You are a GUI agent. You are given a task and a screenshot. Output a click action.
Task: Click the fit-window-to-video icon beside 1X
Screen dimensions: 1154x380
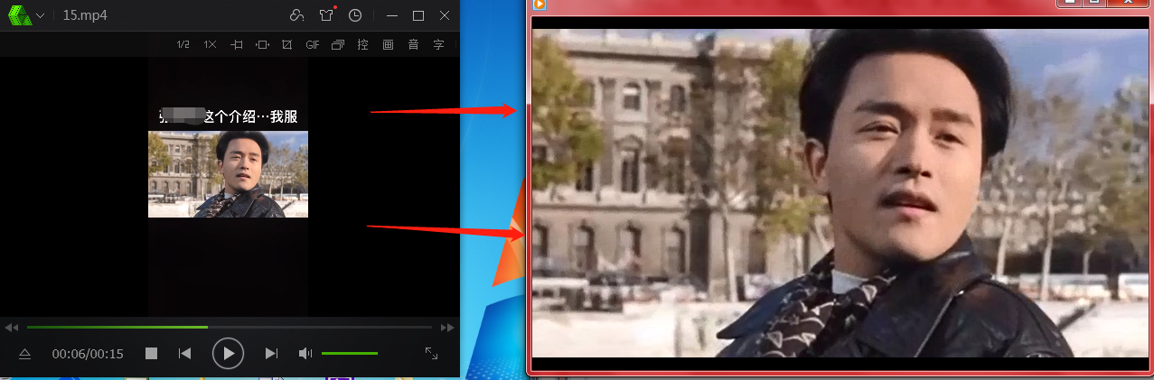[236, 44]
